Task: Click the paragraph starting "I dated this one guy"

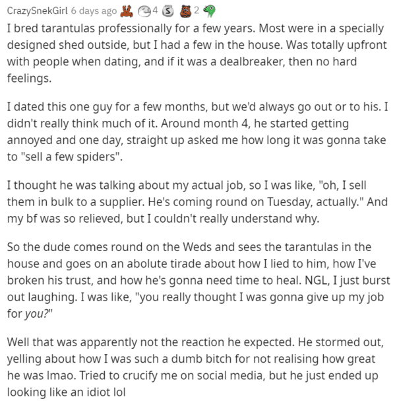Action: (x=197, y=131)
